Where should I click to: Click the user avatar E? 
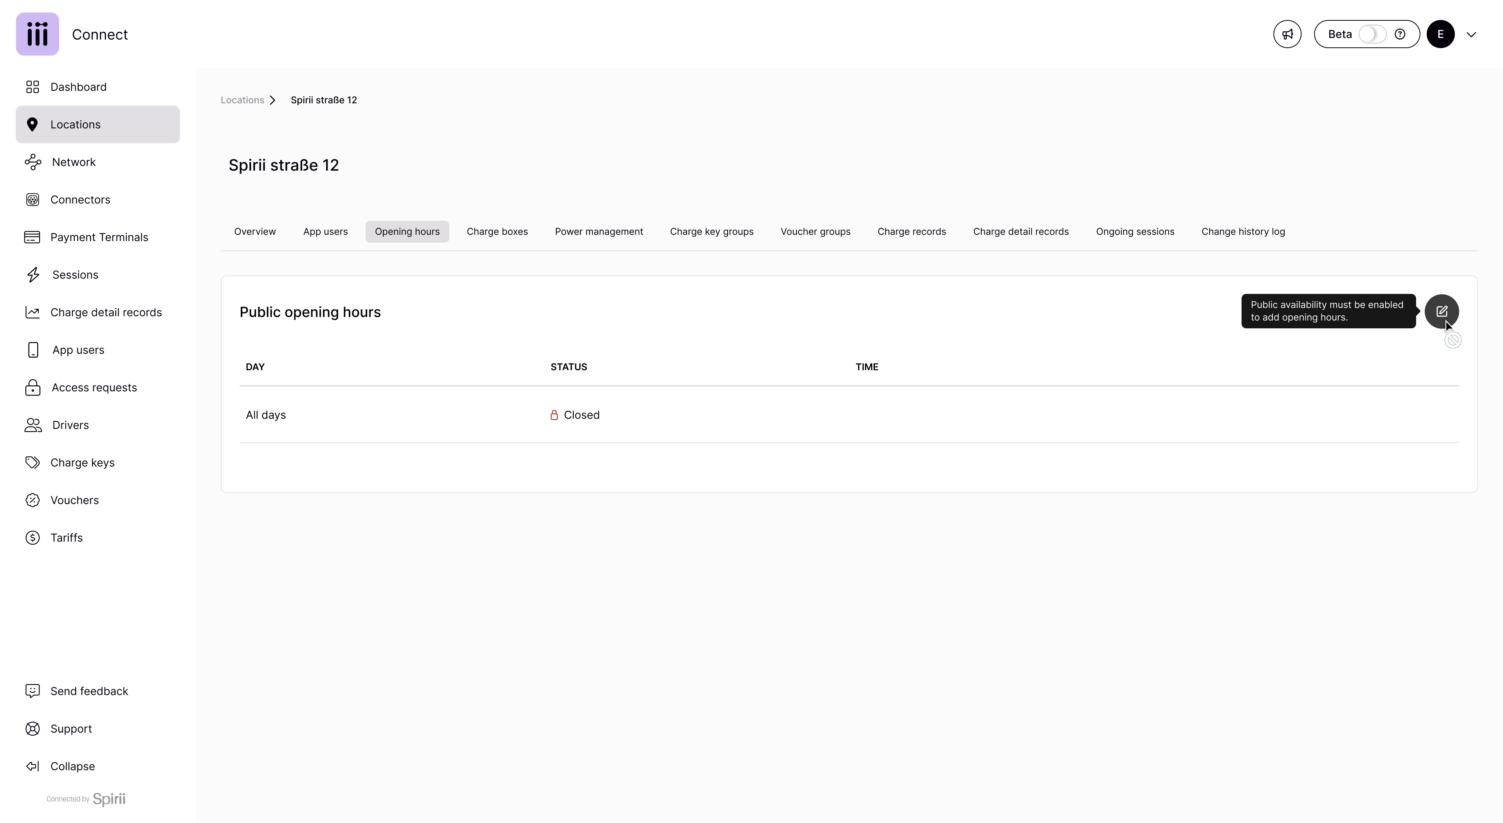coord(1440,34)
